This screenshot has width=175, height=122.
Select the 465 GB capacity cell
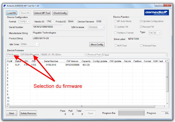(x=86, y=65)
